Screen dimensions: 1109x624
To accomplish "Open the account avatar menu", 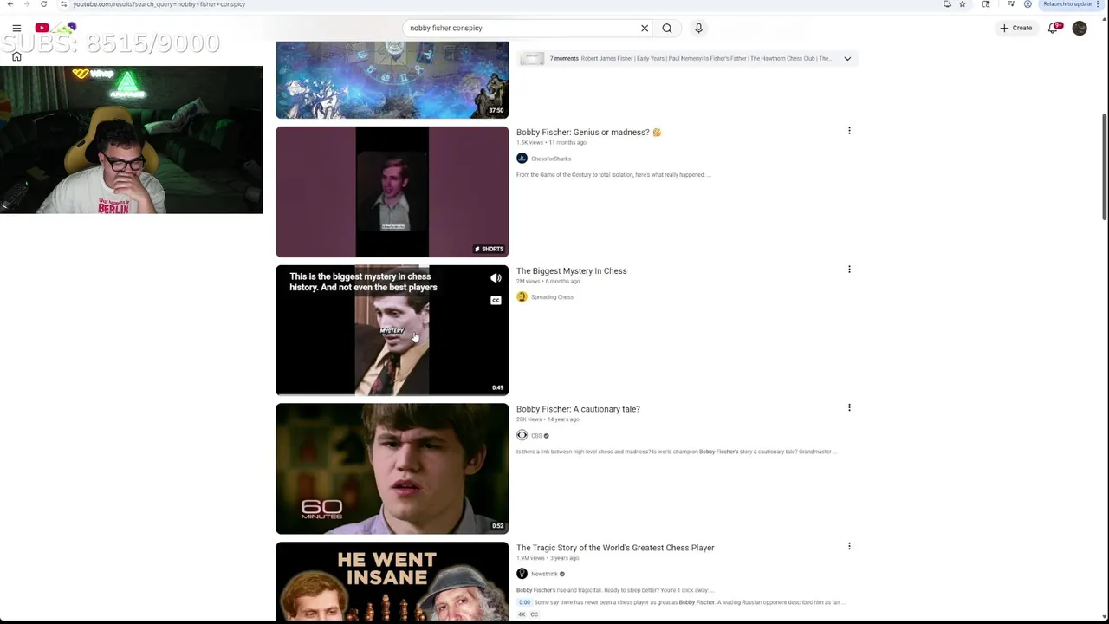I will pos(1080,28).
